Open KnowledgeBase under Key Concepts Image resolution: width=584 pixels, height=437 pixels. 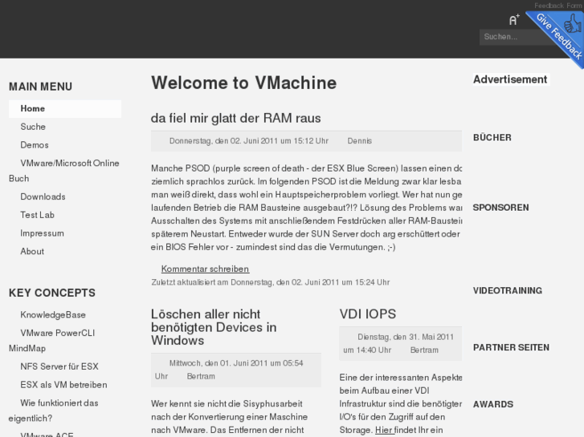tap(53, 314)
